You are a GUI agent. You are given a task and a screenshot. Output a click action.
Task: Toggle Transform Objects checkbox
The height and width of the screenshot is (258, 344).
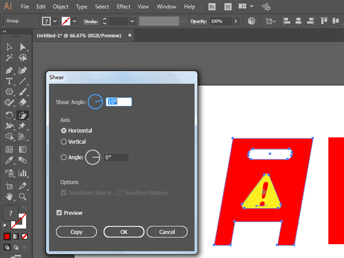coord(64,193)
